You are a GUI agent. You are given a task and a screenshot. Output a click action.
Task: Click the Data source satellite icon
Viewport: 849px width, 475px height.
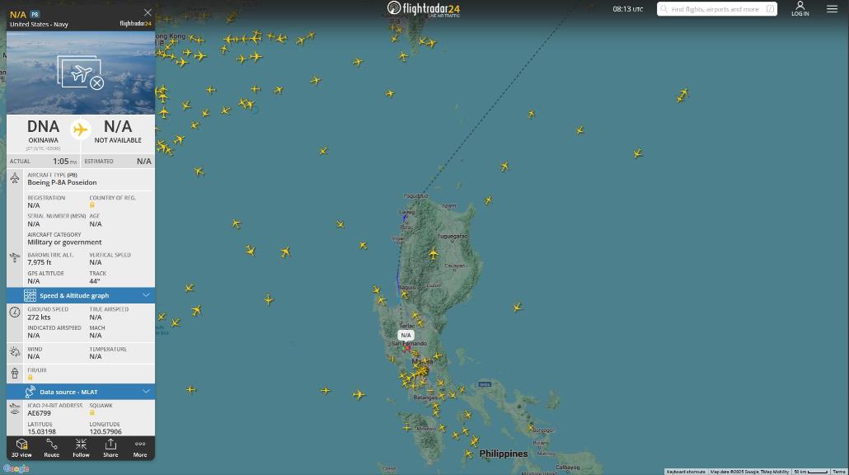click(30, 392)
